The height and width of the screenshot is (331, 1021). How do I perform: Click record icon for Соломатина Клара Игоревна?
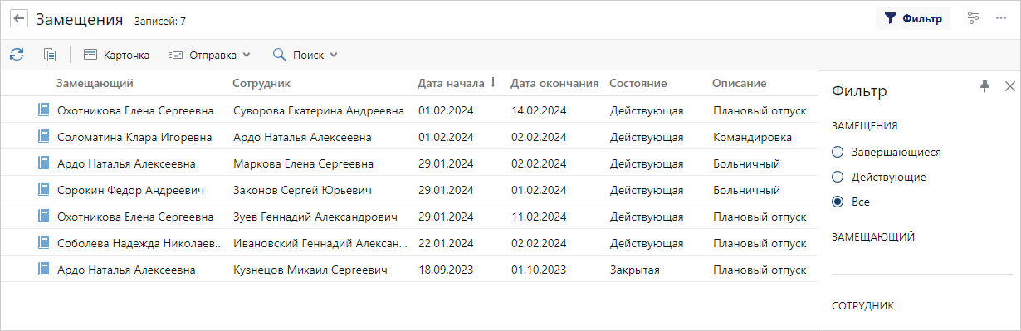44,137
